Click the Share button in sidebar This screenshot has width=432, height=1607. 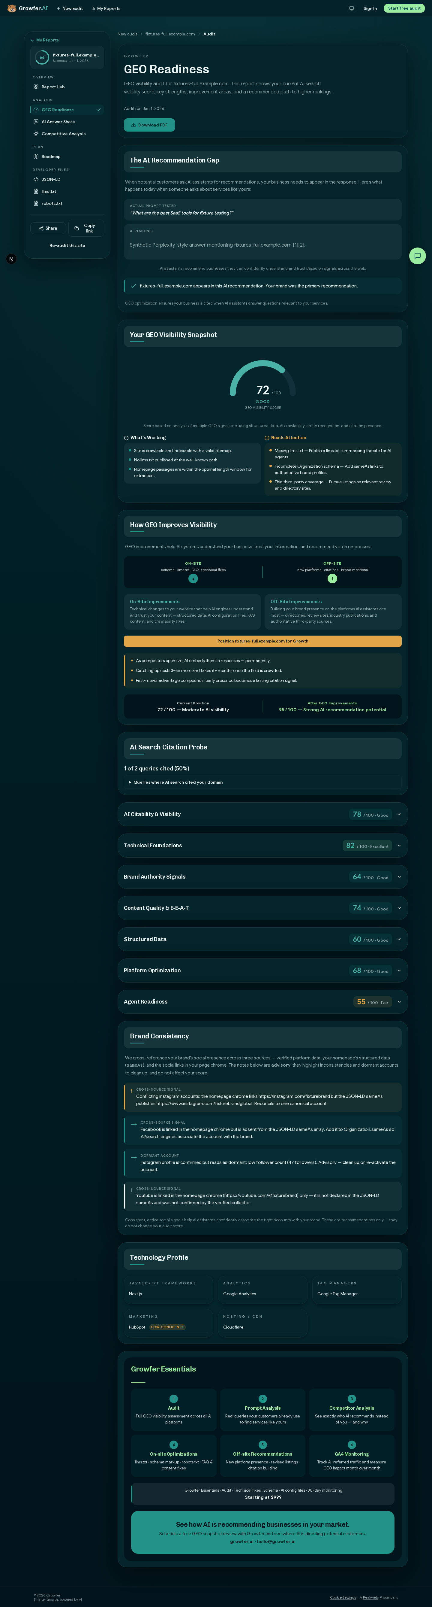(x=48, y=228)
